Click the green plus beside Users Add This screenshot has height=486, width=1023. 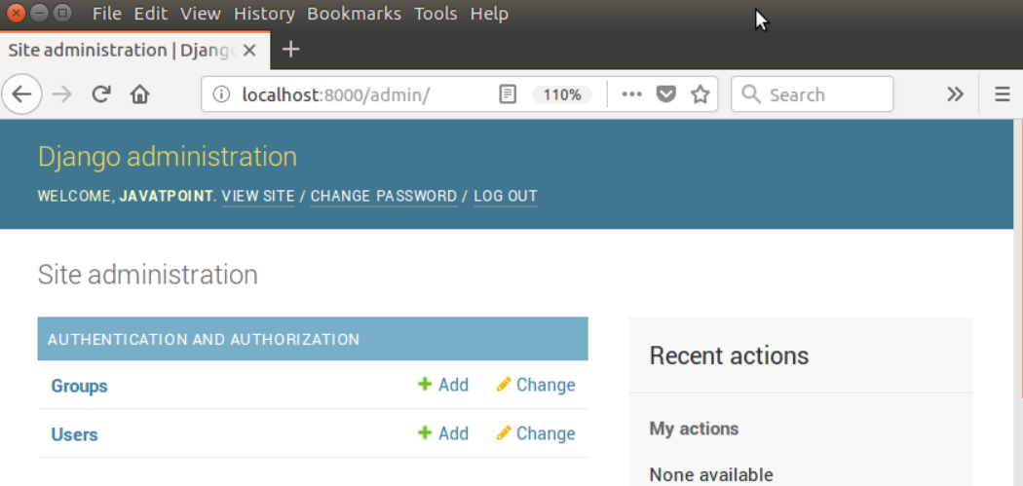pos(425,431)
